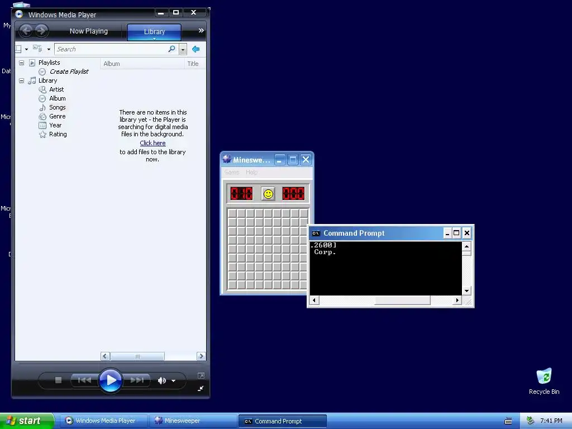Click the Play button
This screenshot has width=572, height=429.
(110, 380)
